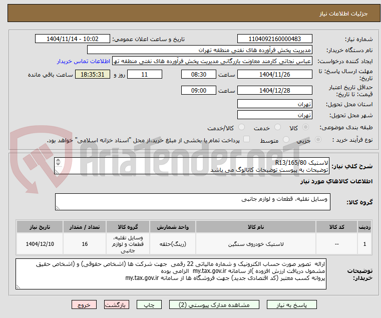Click the deadline time field 08:30

tap(199, 75)
